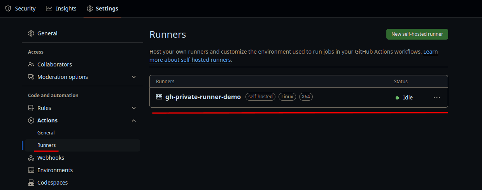Screen dimensions: 482x190
Task: Collapse the Actions section chevron
Action: (134, 120)
